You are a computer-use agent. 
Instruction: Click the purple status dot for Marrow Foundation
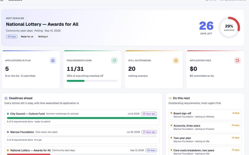8,132
